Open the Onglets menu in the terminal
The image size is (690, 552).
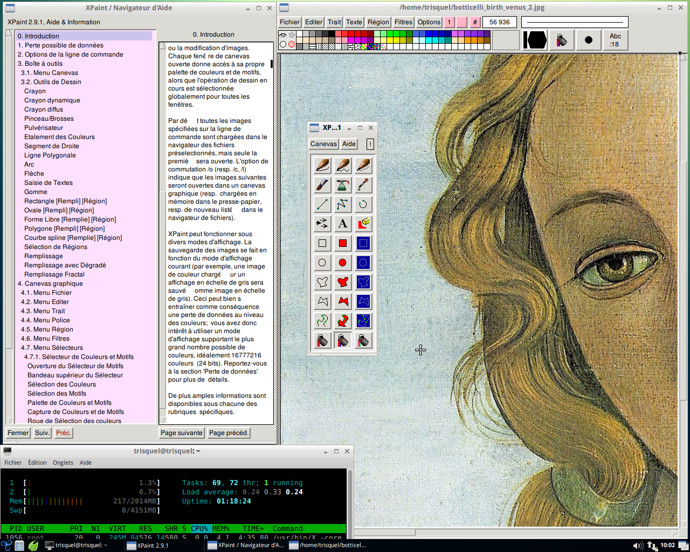pyautogui.click(x=63, y=463)
